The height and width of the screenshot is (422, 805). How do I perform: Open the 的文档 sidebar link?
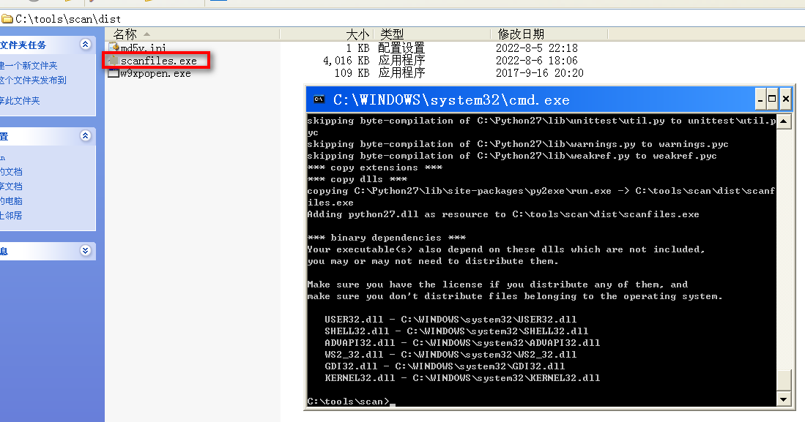tap(11, 172)
